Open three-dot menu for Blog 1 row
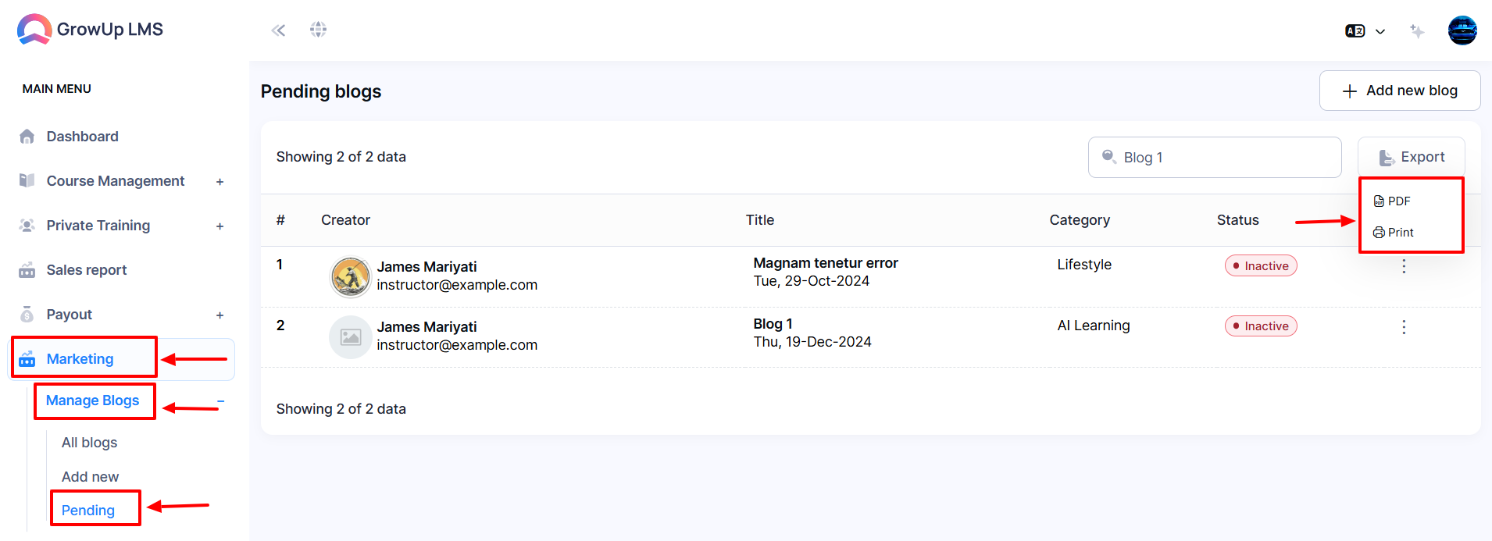The width and height of the screenshot is (1492, 541). pyautogui.click(x=1404, y=327)
